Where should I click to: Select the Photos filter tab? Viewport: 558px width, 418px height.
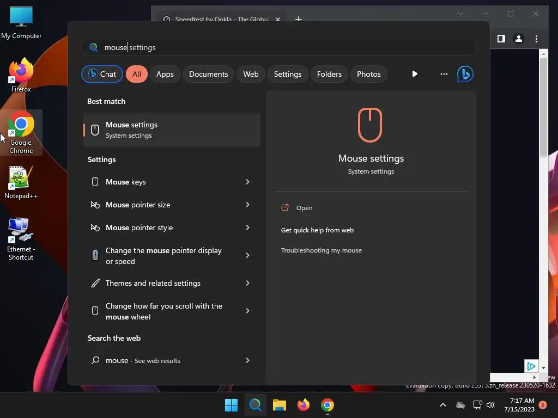coord(369,74)
